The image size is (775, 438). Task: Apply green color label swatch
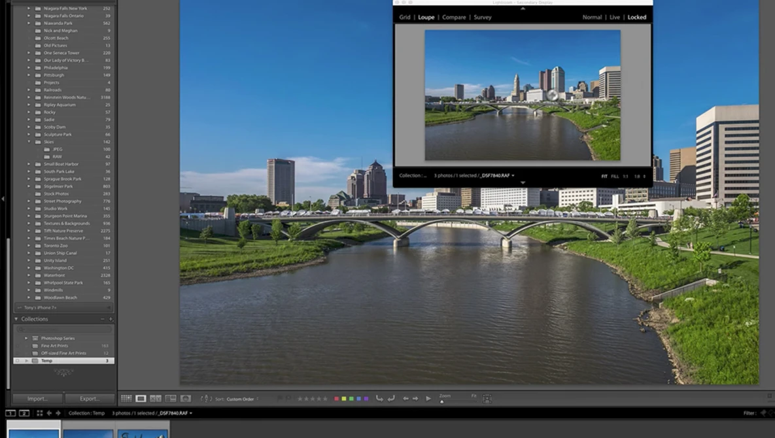click(351, 399)
